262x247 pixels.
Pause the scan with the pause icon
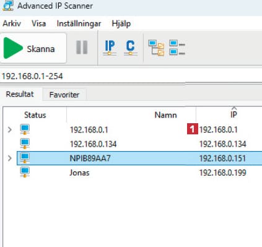click(82, 48)
